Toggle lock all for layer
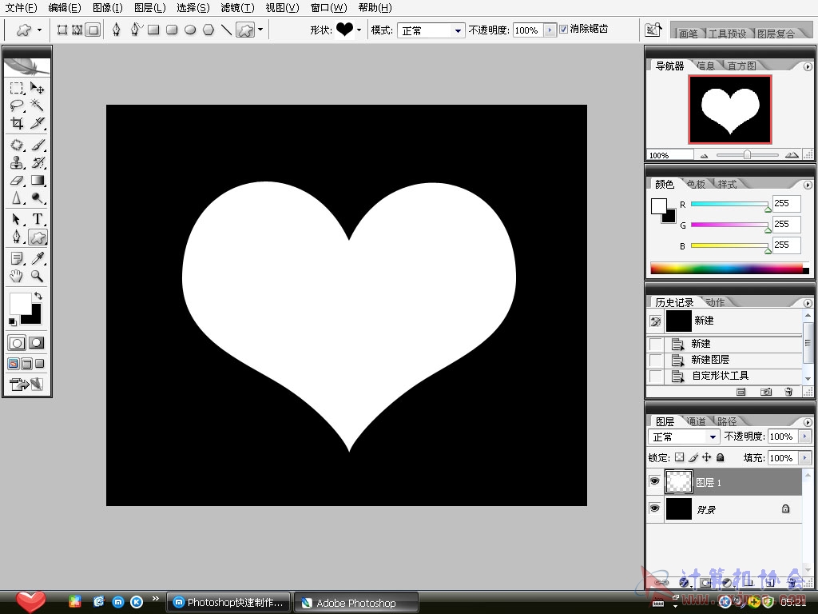The width and height of the screenshot is (818, 614). [721, 457]
